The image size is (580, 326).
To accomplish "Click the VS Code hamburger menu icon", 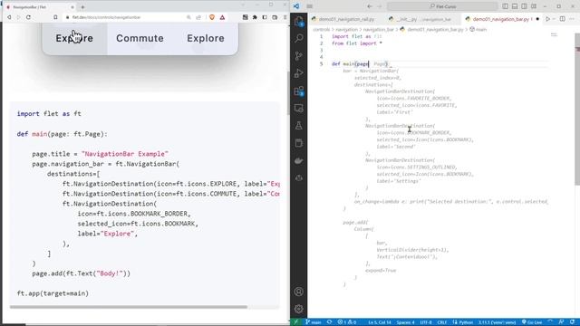I will [x=310, y=6].
